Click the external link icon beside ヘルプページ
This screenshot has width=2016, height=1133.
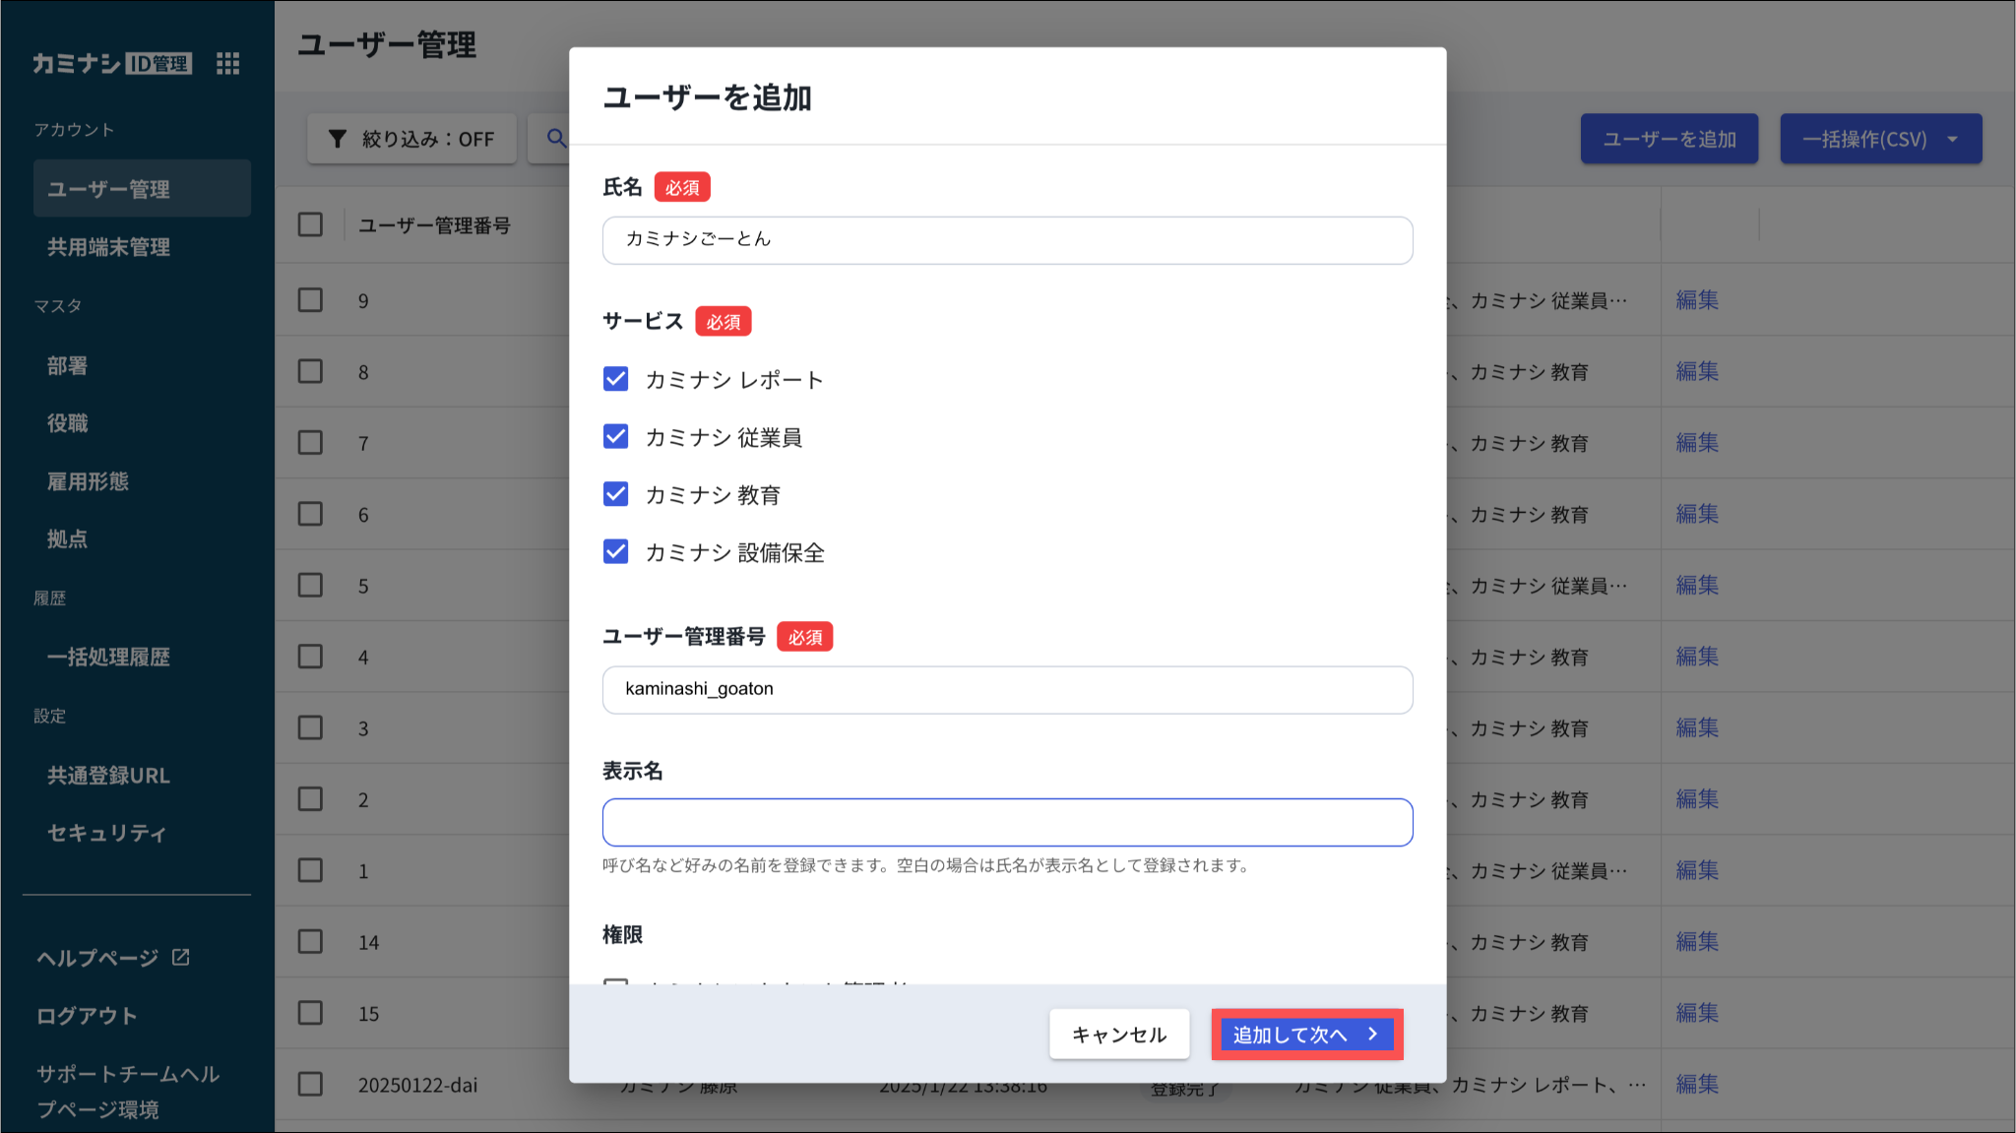(x=181, y=957)
